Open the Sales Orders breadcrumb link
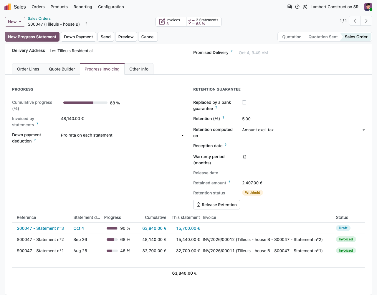Viewport: 377px width, 295px height. (x=39, y=18)
